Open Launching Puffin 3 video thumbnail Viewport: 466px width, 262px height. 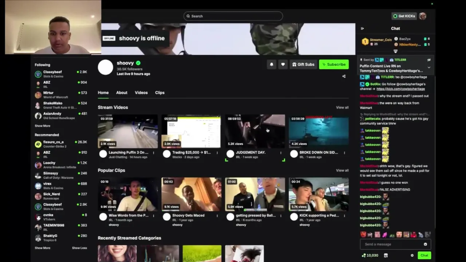pos(127,131)
